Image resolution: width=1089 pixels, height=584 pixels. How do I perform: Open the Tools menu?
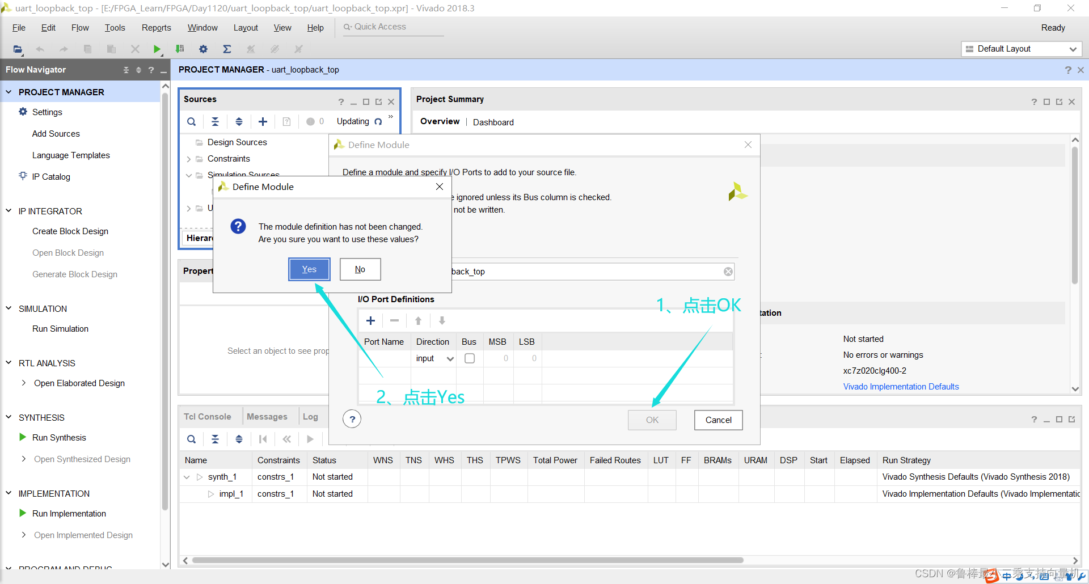pyautogui.click(x=115, y=28)
